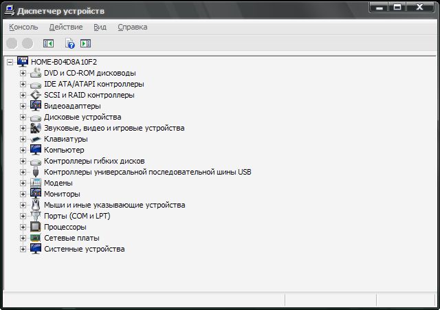
Task: Expand the Дисковые устройства category
Action: tap(23, 117)
